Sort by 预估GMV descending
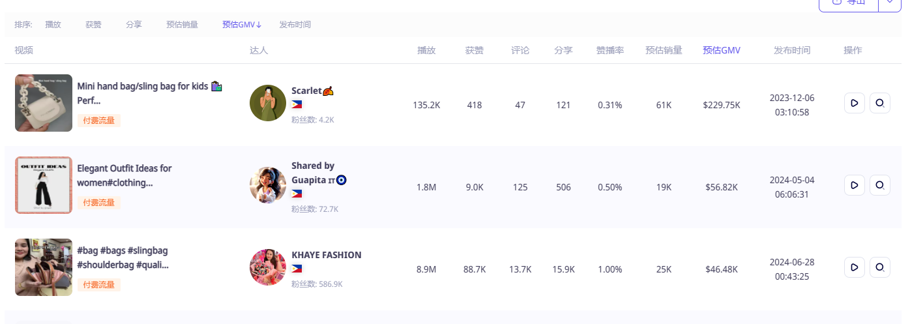910x324 pixels. pyautogui.click(x=242, y=25)
